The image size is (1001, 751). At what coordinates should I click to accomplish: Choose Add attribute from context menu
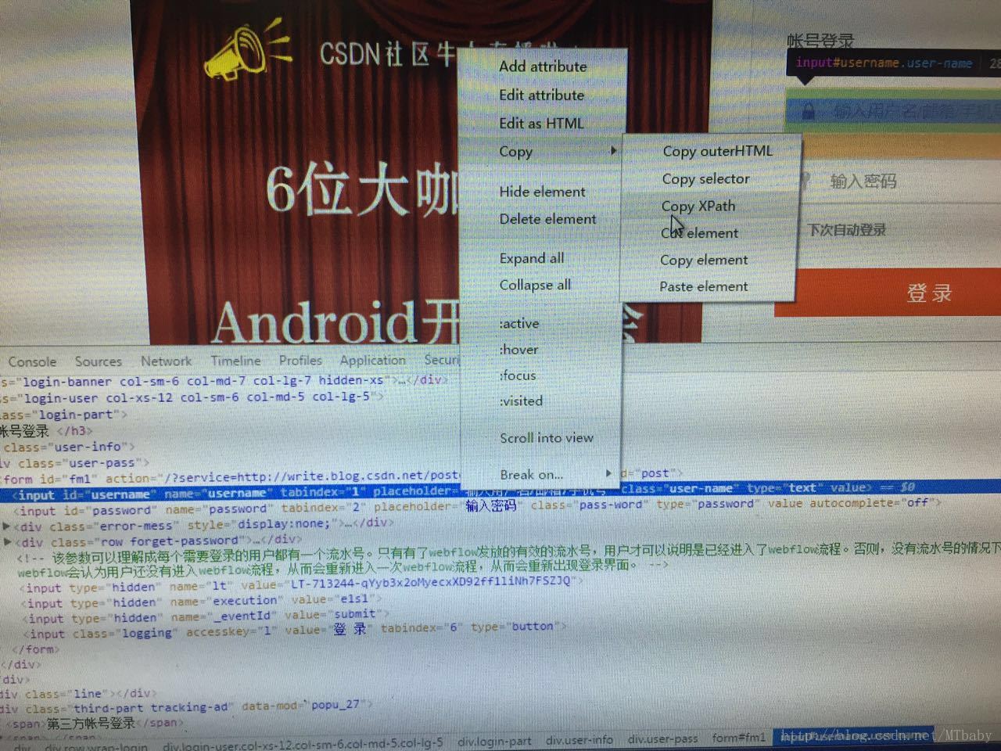[x=543, y=66]
